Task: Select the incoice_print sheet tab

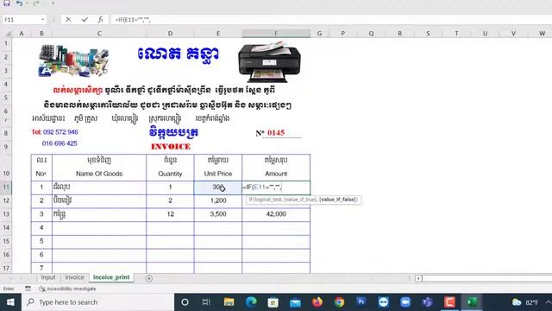Action: tap(111, 277)
